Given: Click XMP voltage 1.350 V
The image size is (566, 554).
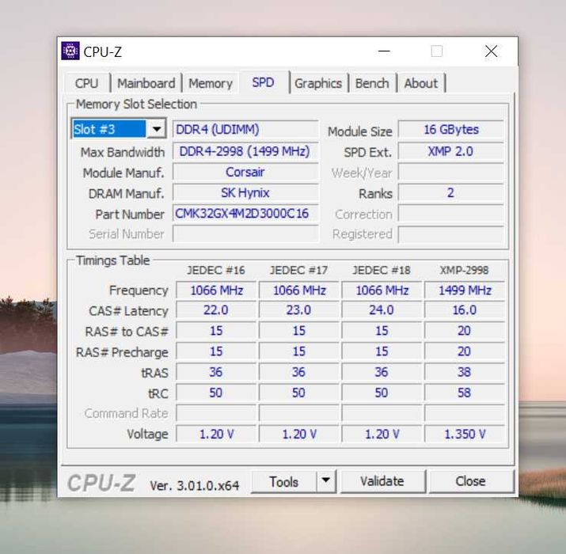Looking at the screenshot, I should pos(465,434).
